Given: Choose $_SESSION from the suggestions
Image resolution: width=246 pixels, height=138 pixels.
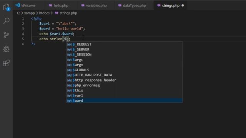Looking at the screenshot, I should [125, 54].
